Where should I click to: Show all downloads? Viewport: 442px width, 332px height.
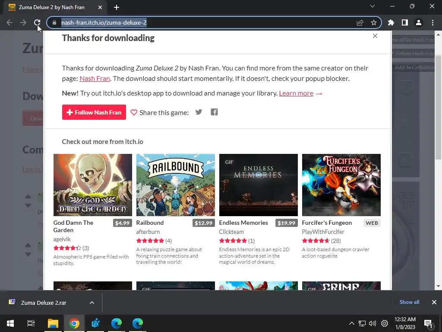[x=409, y=302]
